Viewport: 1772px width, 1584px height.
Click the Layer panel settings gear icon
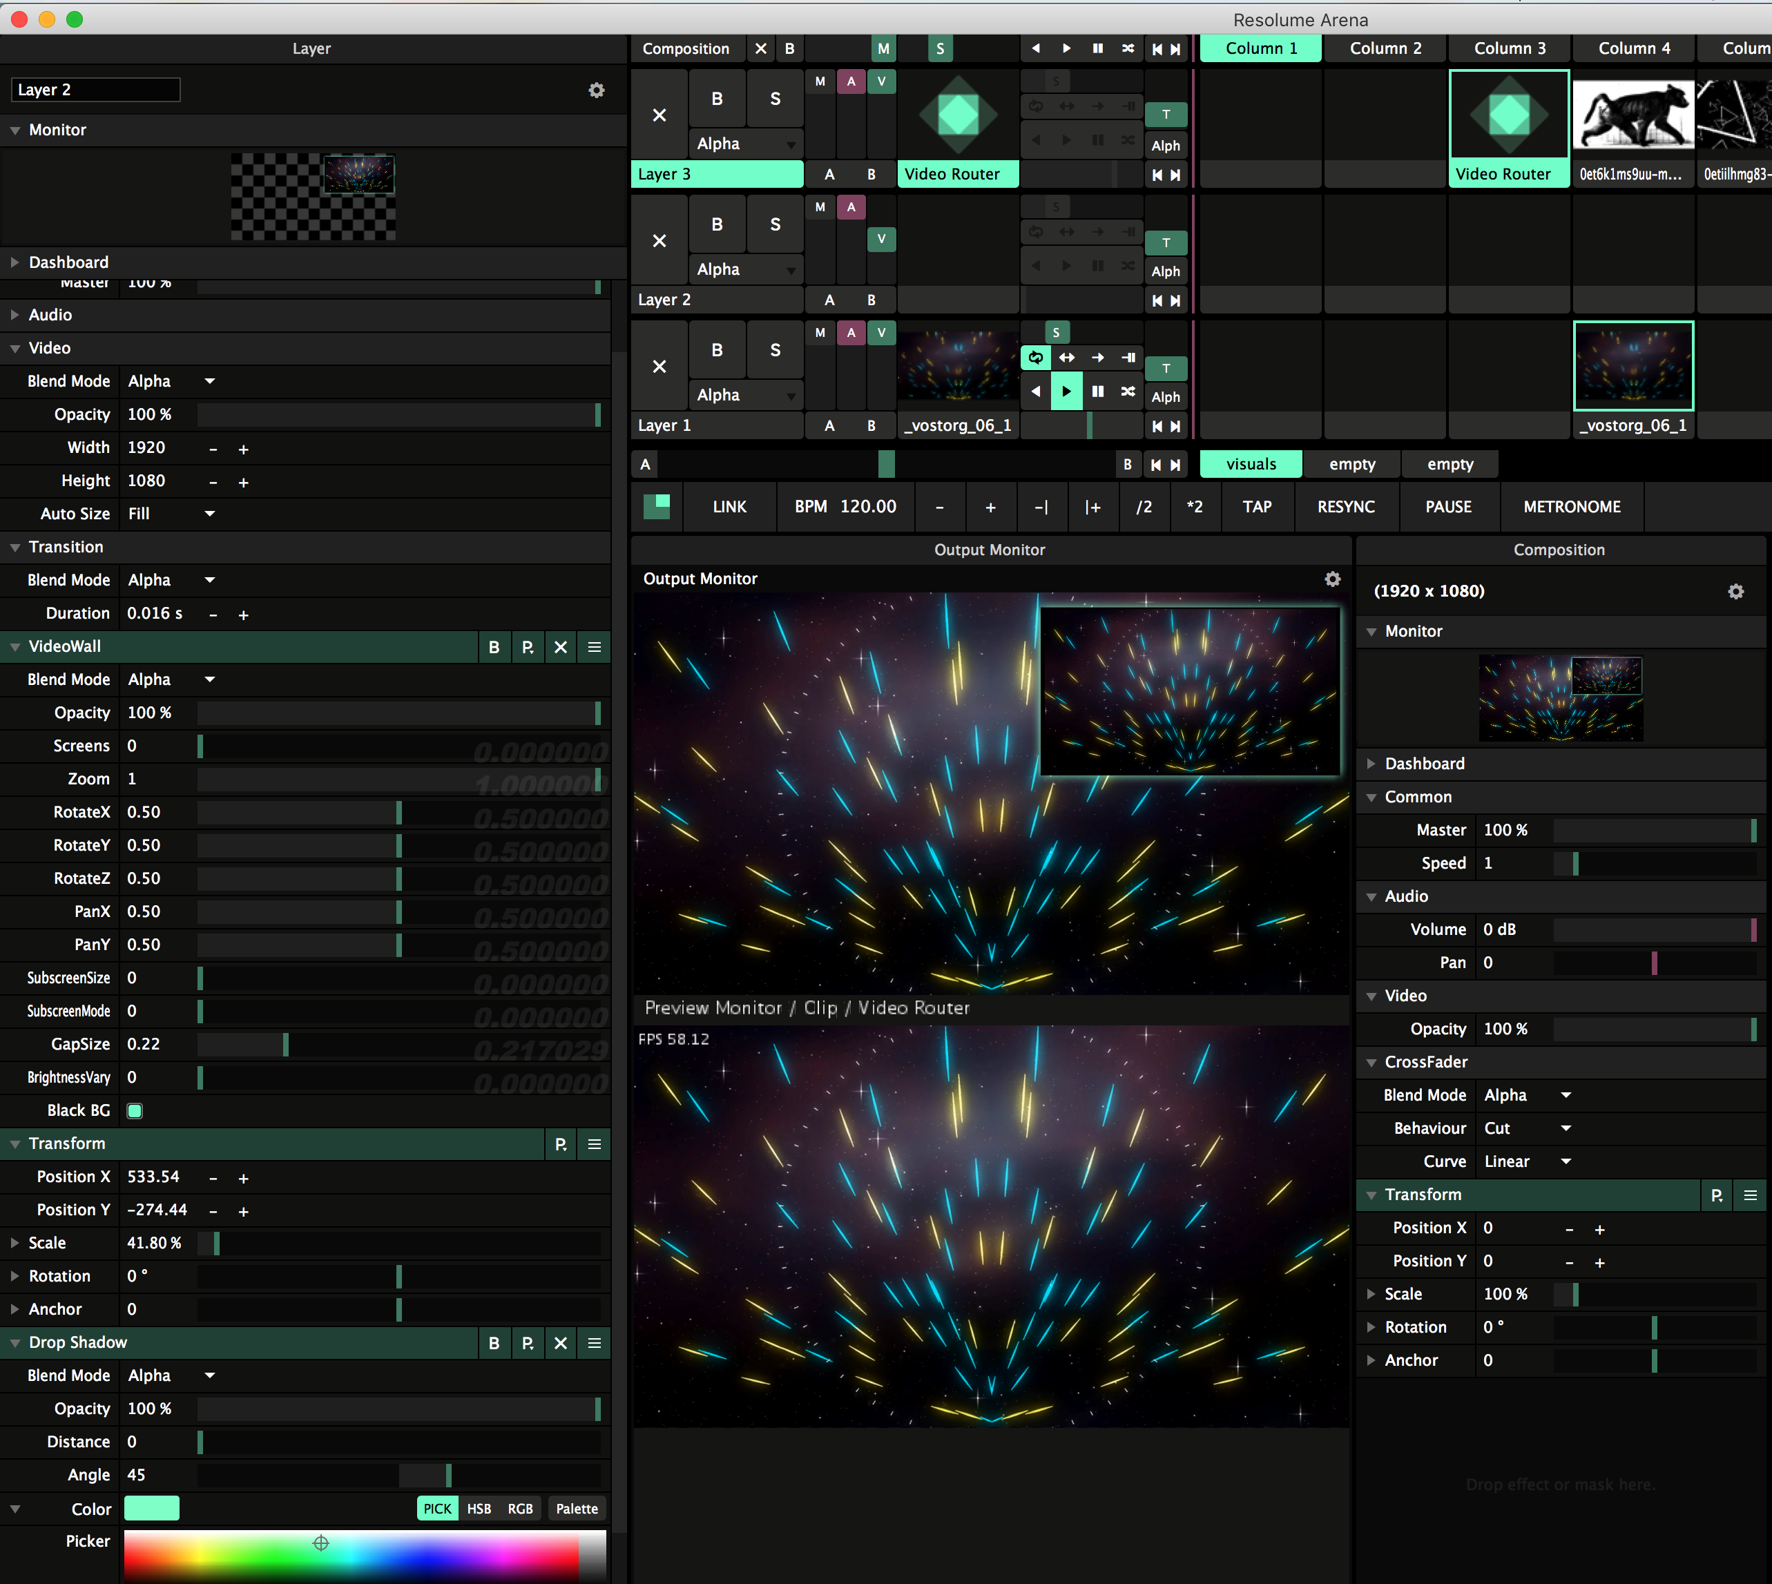point(596,90)
